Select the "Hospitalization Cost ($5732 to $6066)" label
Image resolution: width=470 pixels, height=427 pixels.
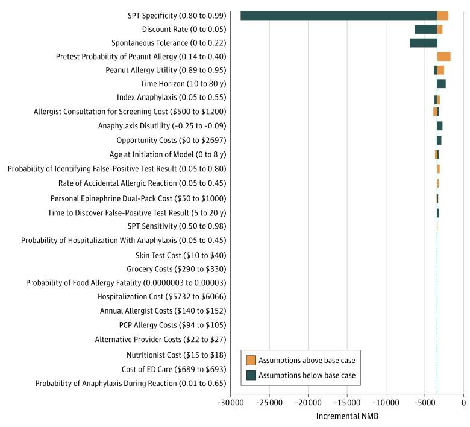point(161,296)
